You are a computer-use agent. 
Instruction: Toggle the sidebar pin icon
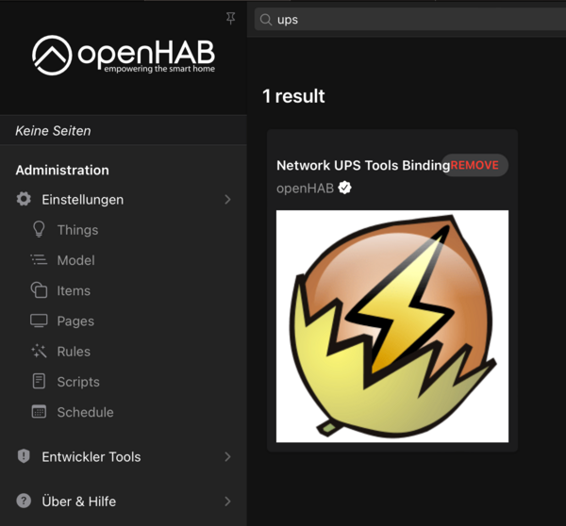231,19
